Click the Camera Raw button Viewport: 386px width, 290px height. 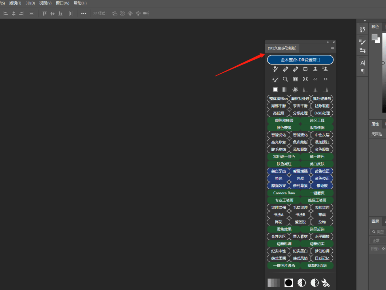point(284,193)
